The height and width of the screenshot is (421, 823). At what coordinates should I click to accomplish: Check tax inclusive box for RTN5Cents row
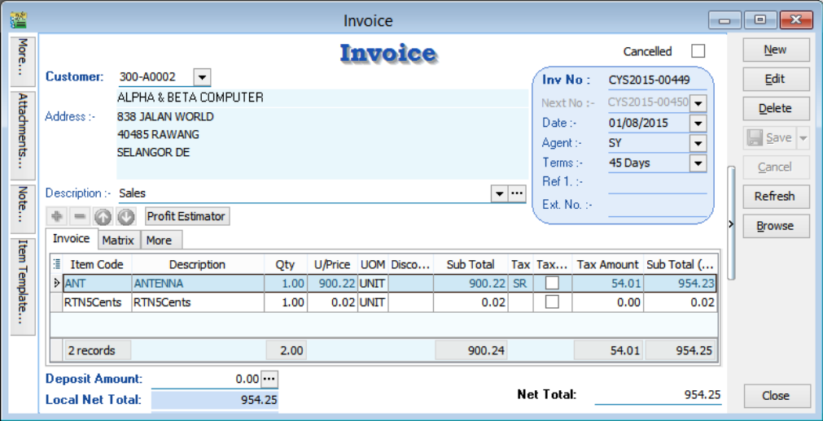coord(553,302)
